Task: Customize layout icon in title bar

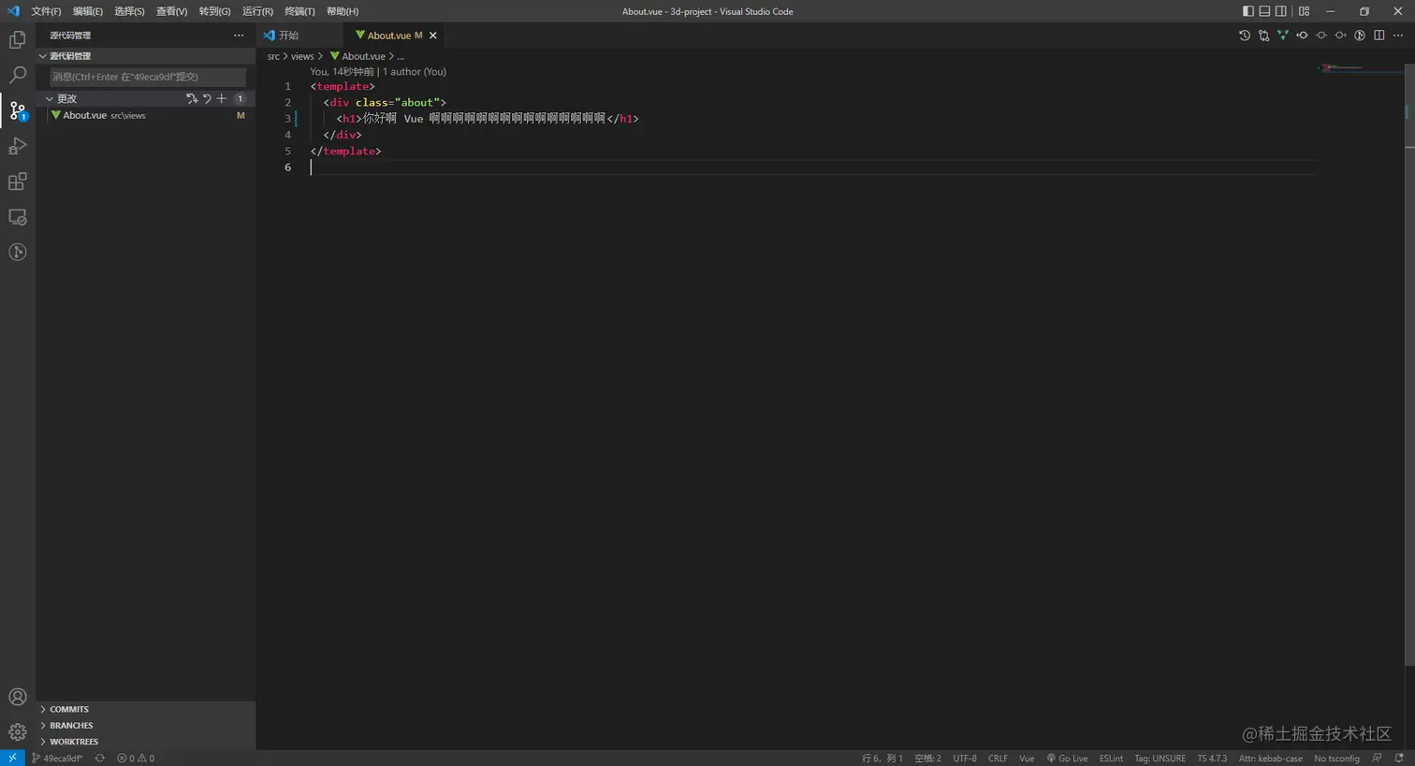Action: click(1304, 11)
